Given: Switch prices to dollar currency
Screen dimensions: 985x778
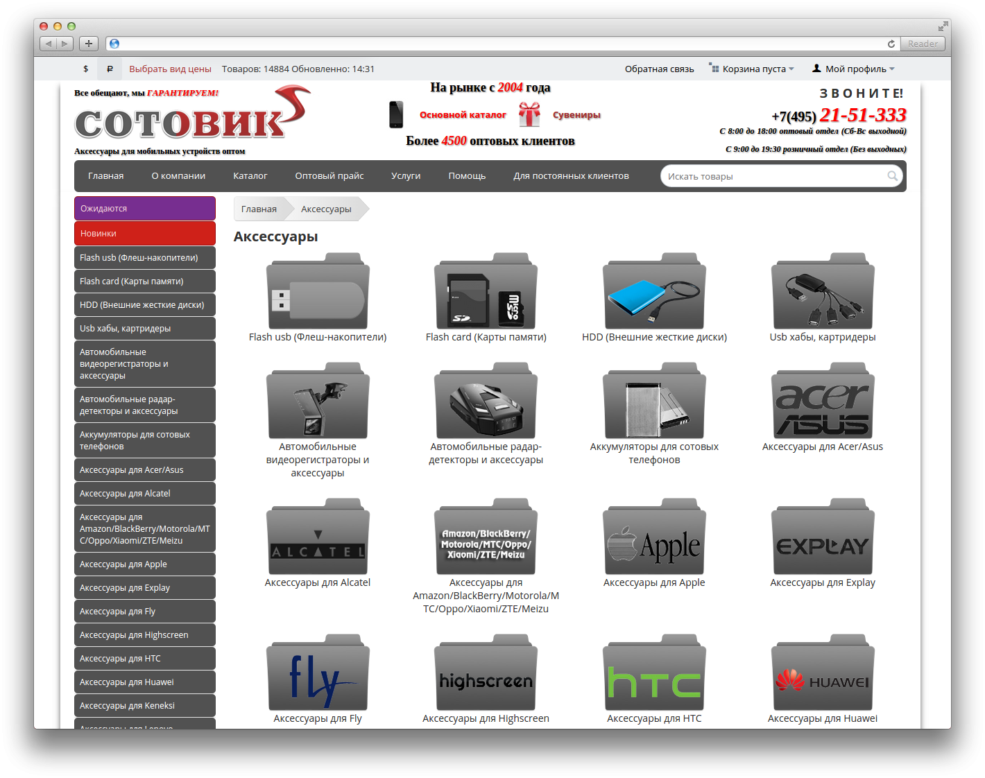Looking at the screenshot, I should point(85,69).
